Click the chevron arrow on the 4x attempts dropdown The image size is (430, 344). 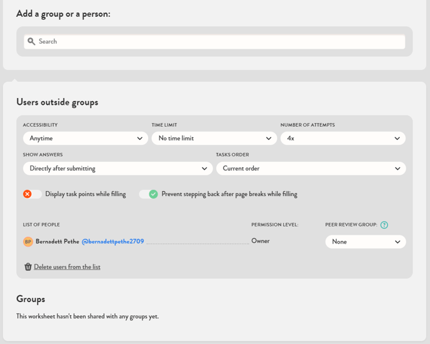[x=397, y=139]
